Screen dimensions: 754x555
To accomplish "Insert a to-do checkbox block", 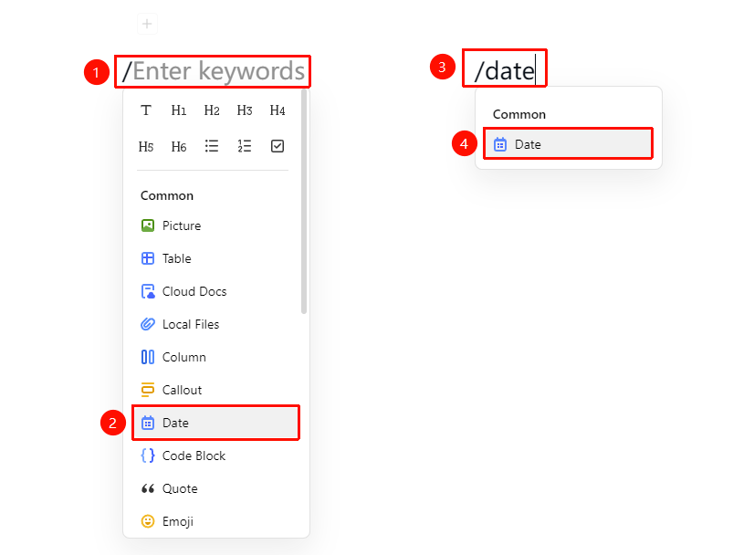I will (x=278, y=146).
